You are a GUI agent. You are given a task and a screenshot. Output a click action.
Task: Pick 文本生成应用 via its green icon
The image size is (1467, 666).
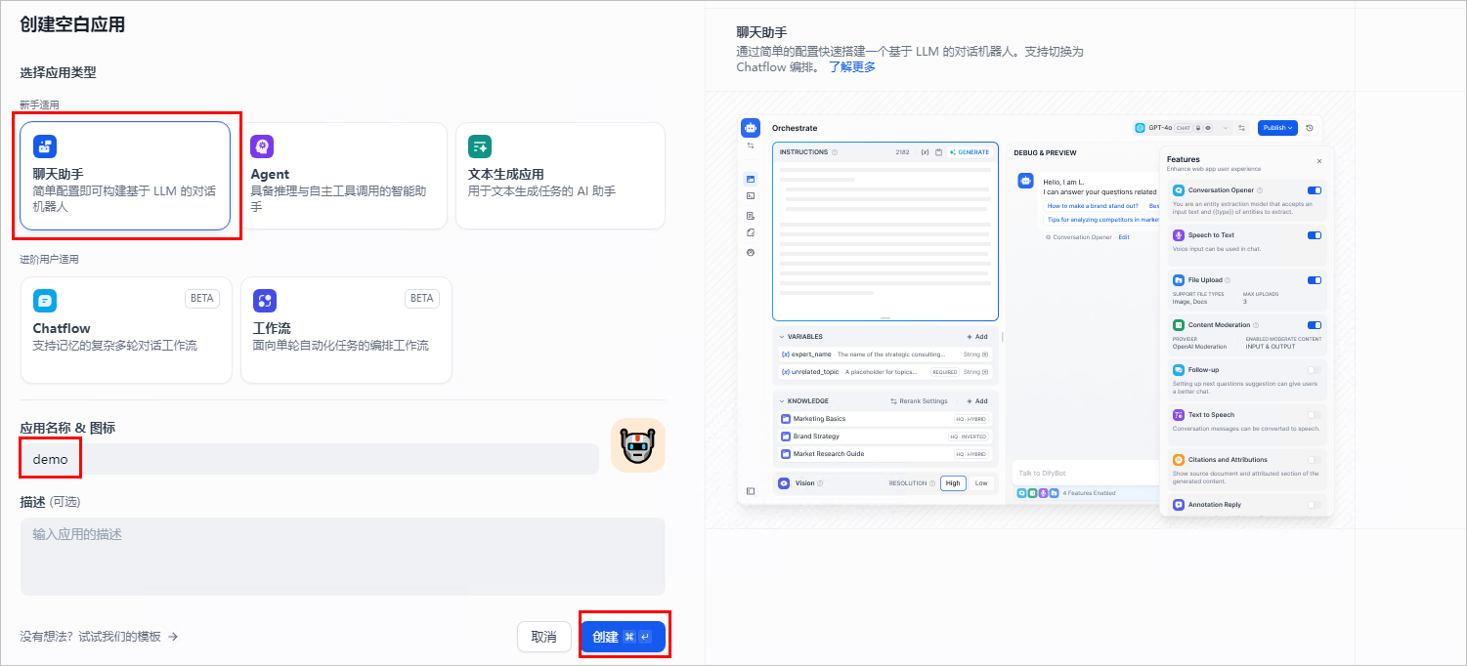tap(480, 147)
